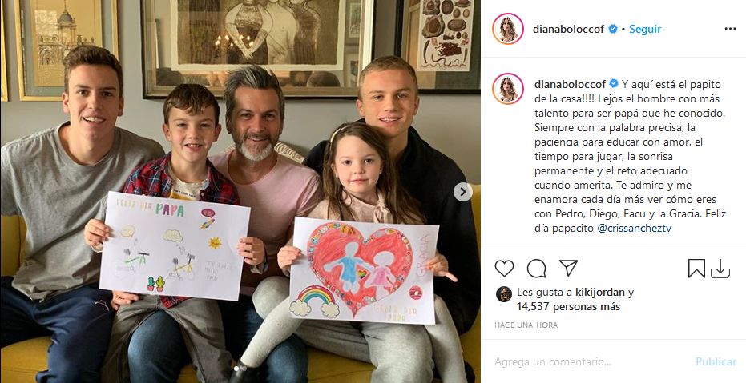Follow the account with Seguir
This screenshot has width=746, height=383.
pos(645,29)
